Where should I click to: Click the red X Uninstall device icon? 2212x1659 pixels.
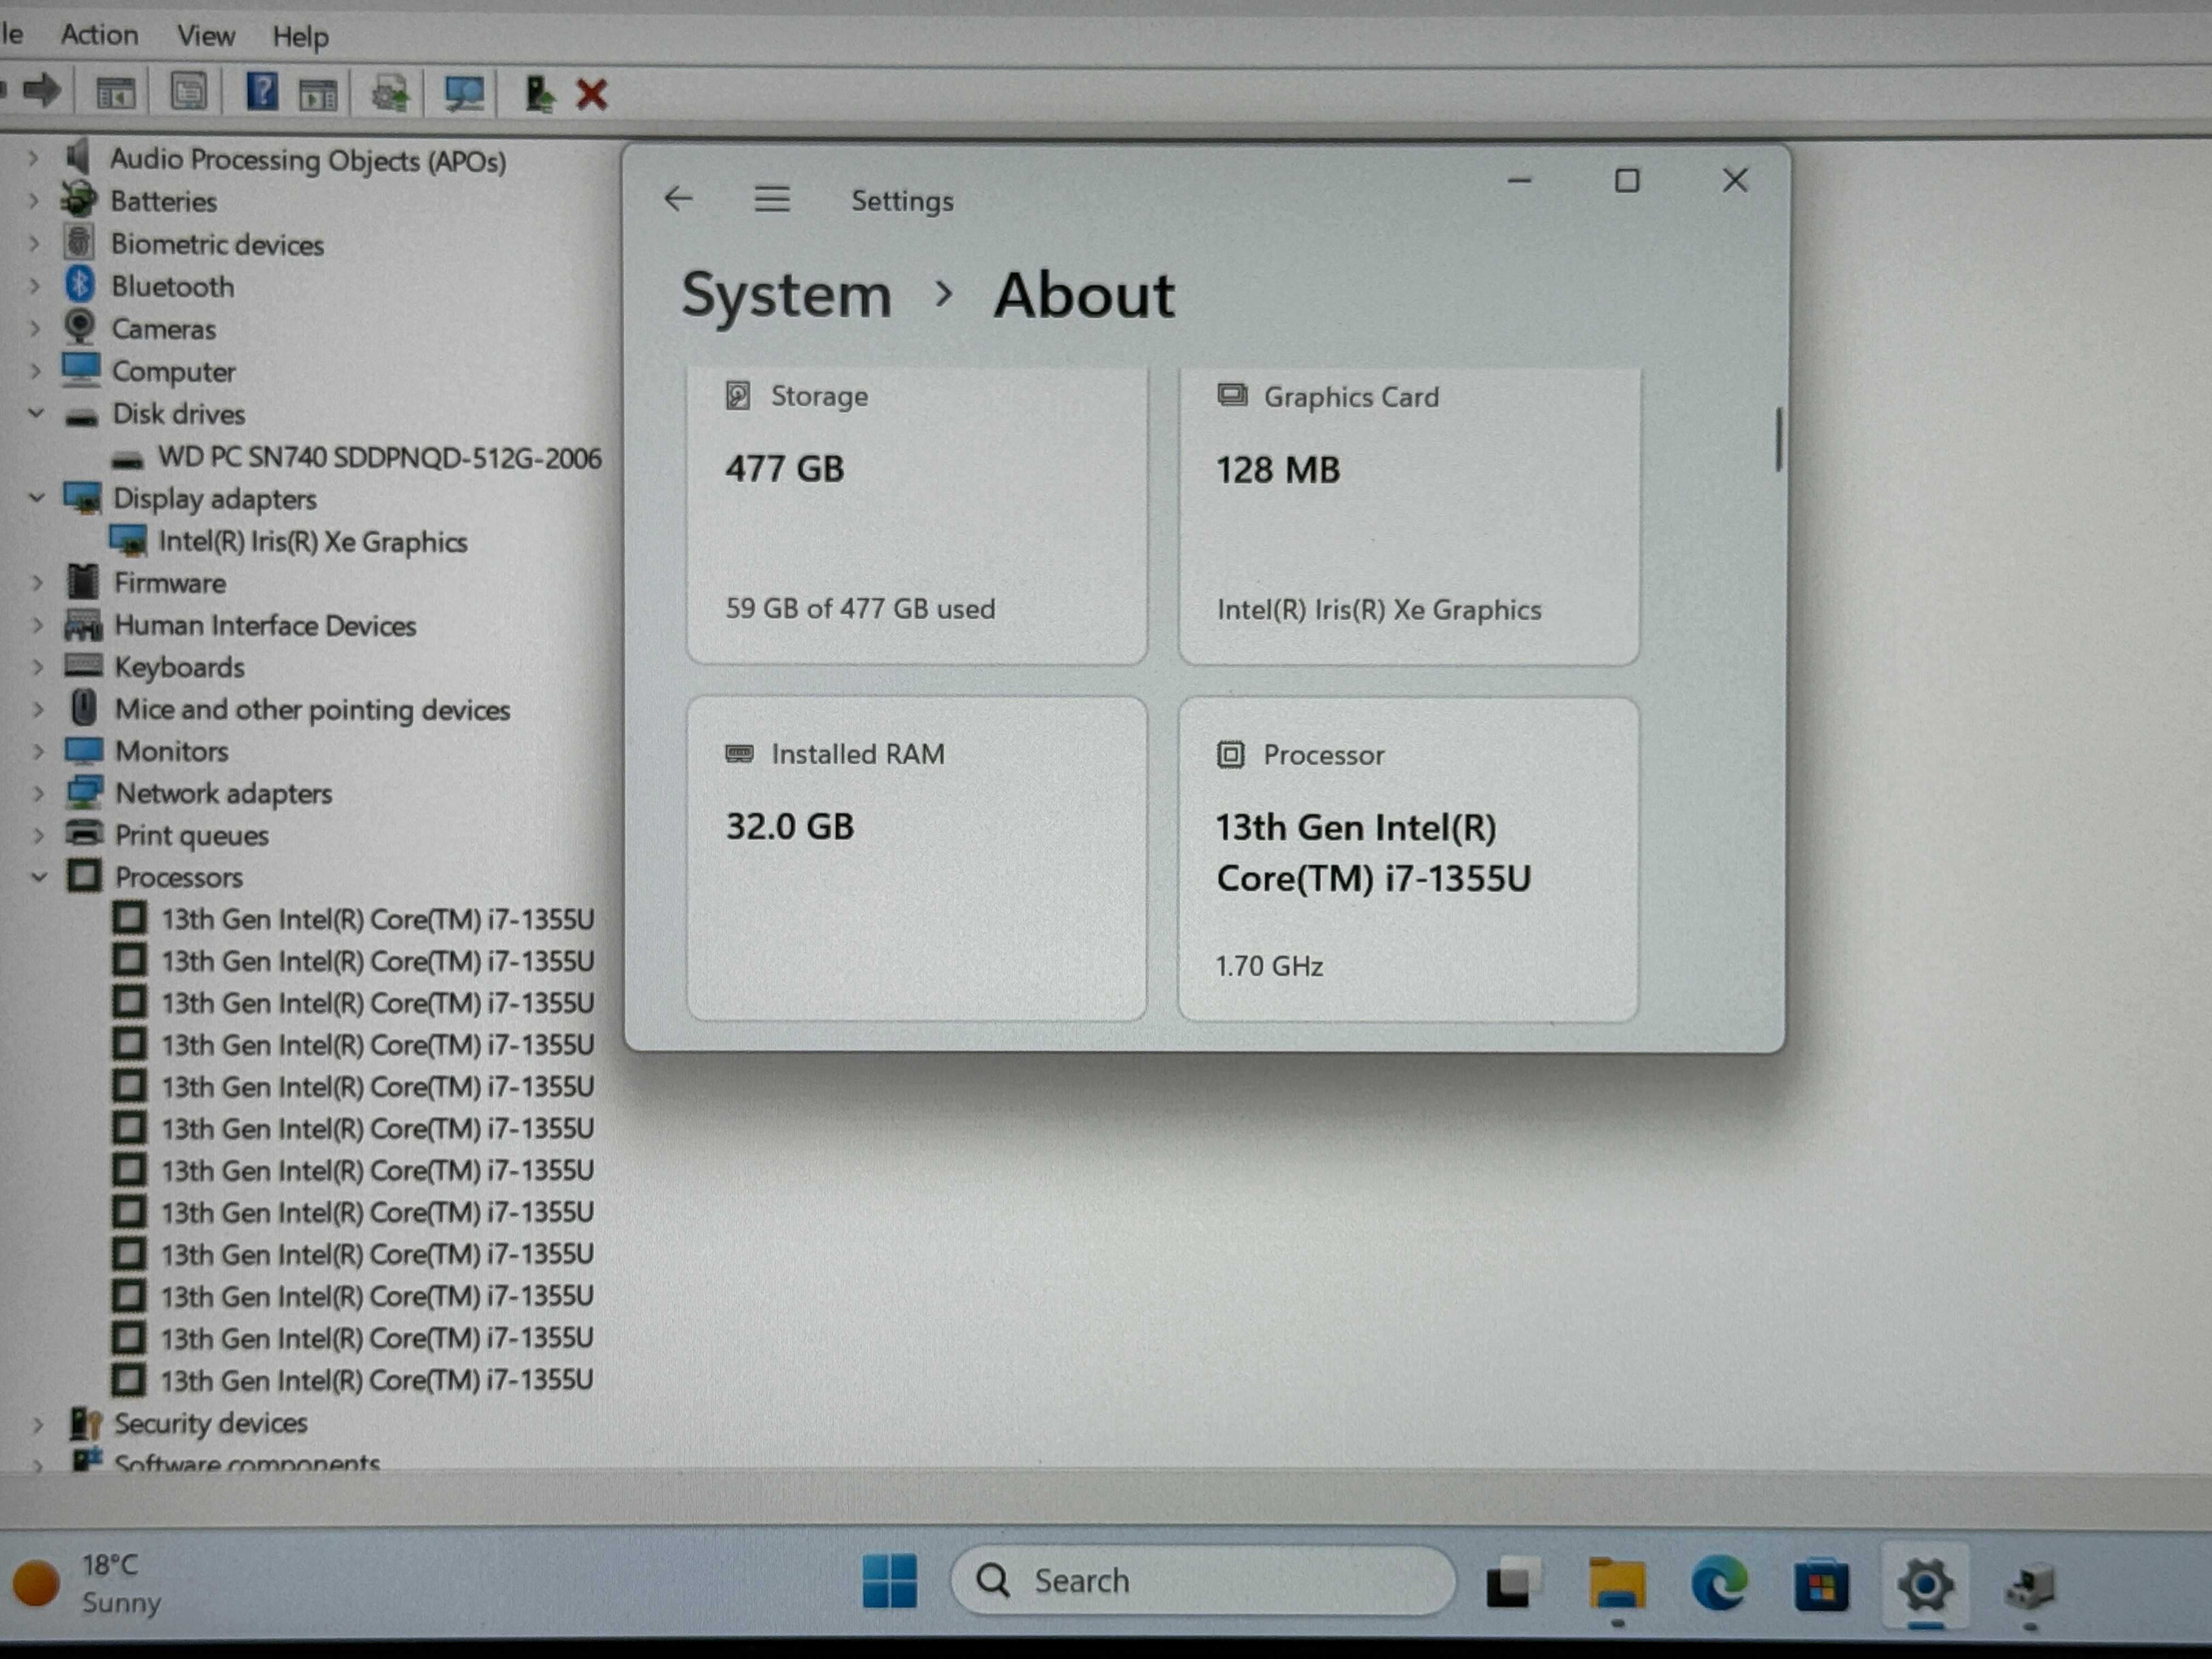[x=592, y=95]
